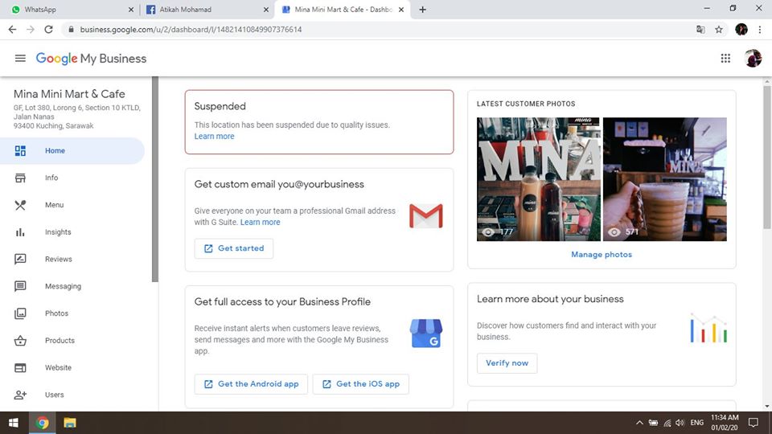Open the Windows Start menu

pos(14,423)
